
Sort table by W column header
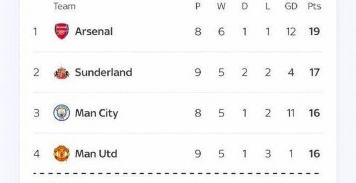221,6
